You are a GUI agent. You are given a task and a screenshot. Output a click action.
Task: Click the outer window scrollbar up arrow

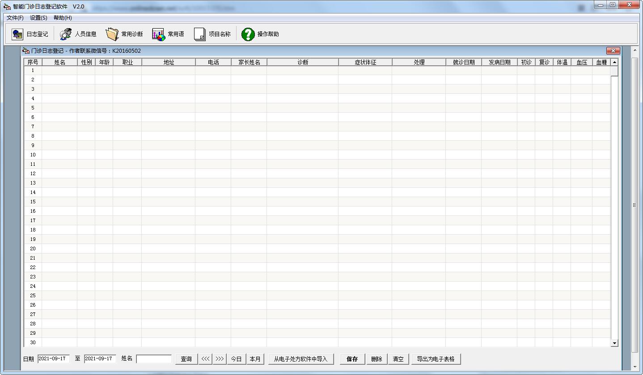[x=635, y=50]
